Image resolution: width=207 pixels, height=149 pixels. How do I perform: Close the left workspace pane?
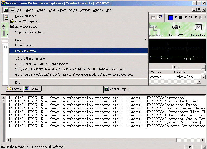tap(4, 25)
